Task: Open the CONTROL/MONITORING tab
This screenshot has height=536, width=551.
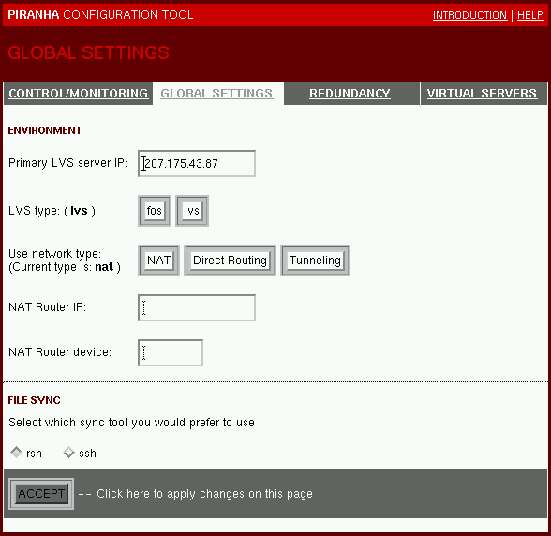Action: click(78, 94)
